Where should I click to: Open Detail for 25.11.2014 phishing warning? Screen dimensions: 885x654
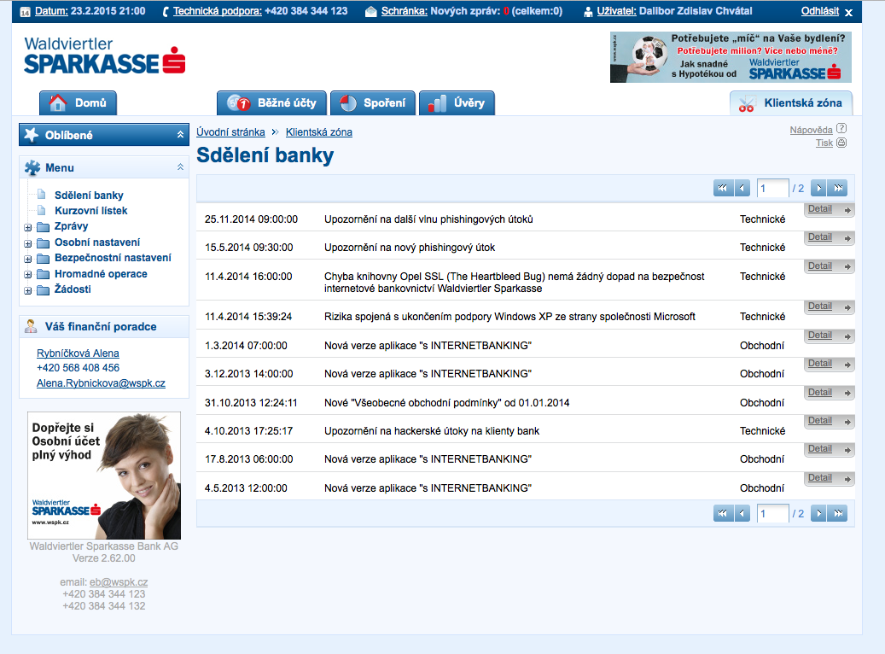(x=829, y=209)
